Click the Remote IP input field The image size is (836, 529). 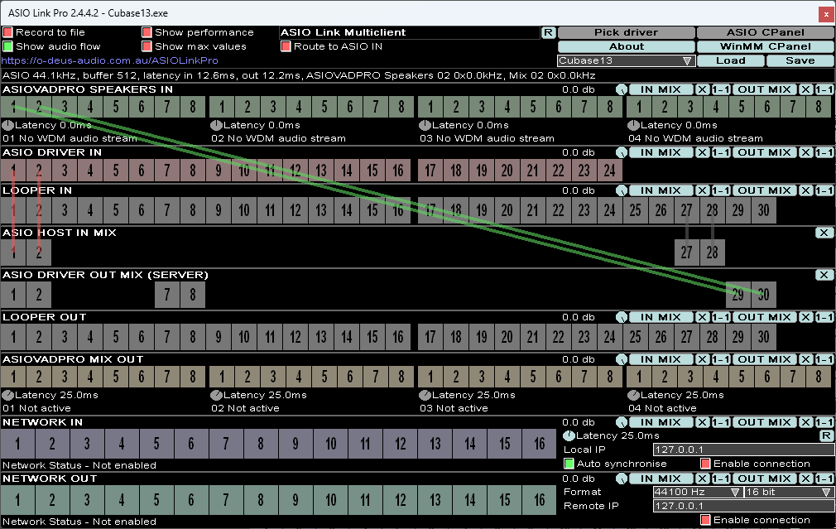744,506
